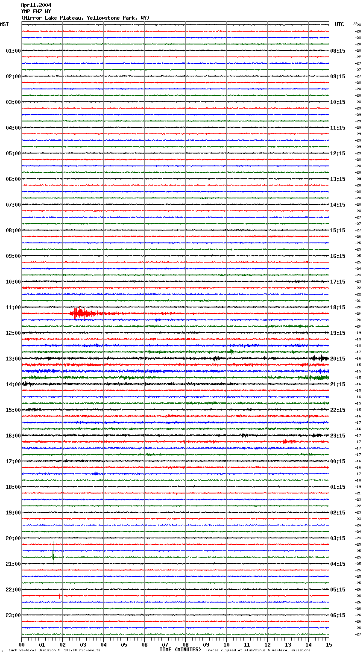Select the 02:00 MST time label
363x656 pixels.
(x=13, y=77)
